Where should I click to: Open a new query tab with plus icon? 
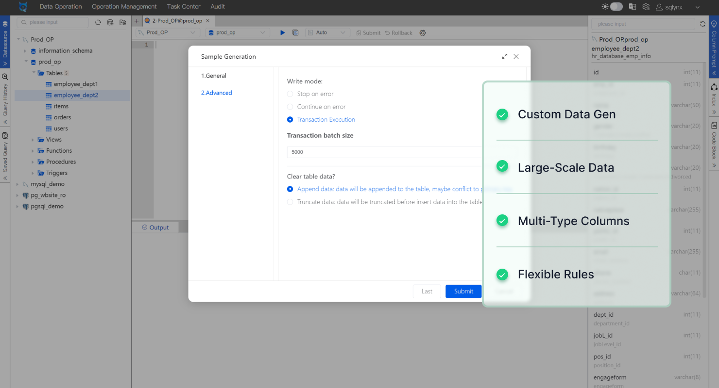(137, 21)
